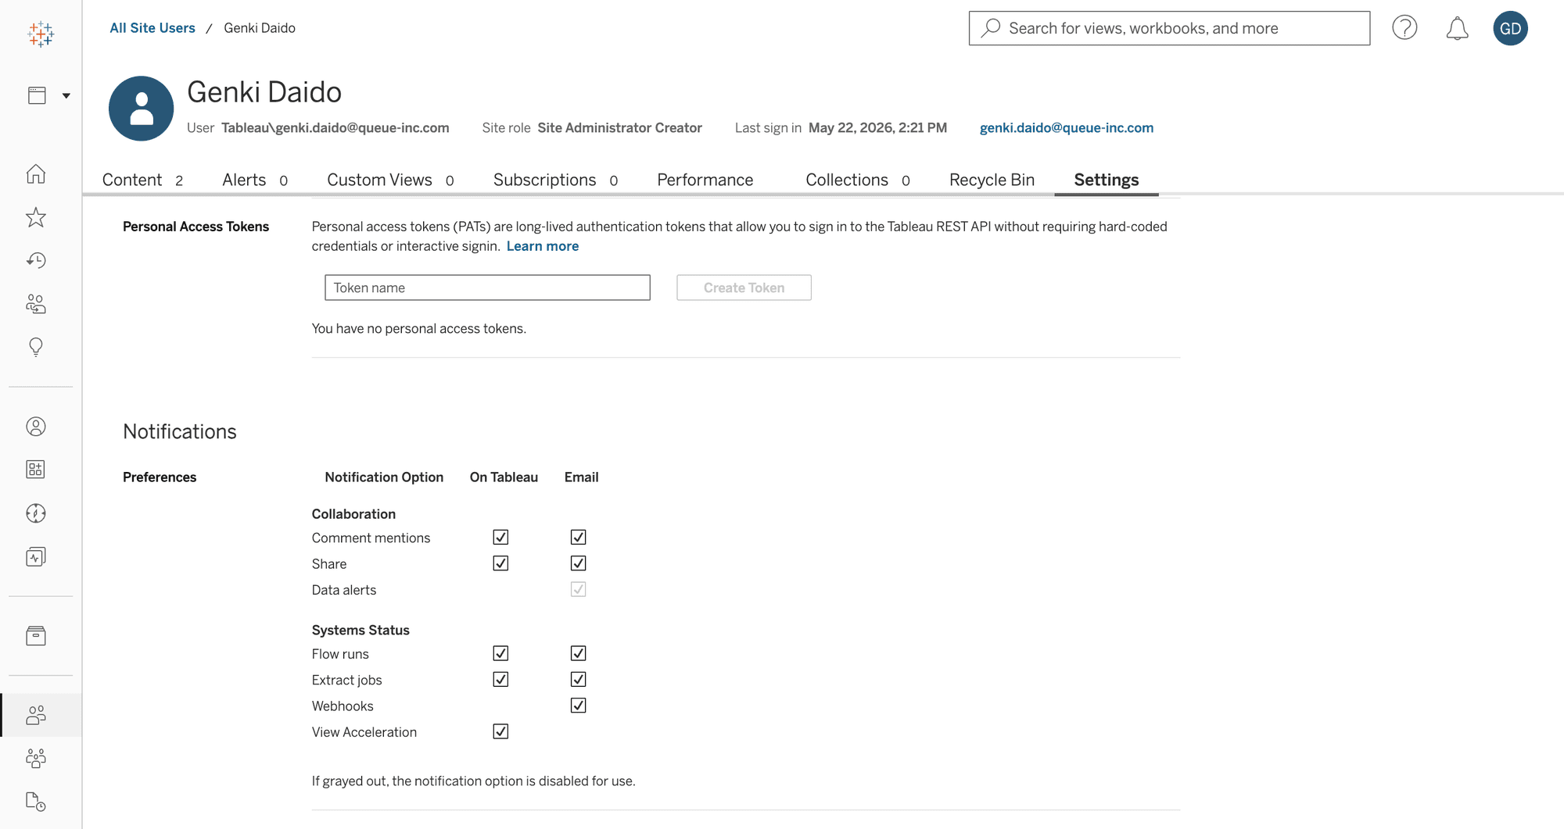Click the All Site Users breadcrumb link
Viewport: 1564px width, 829px height.
(152, 28)
